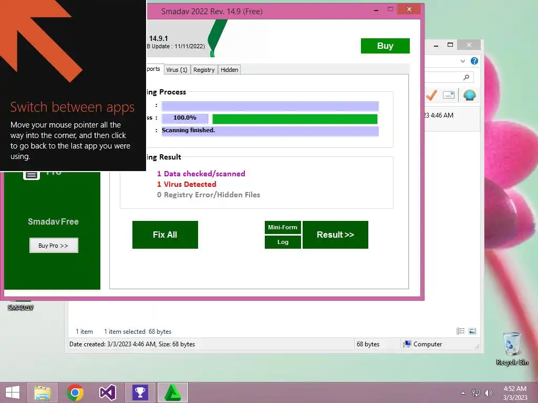Switch Explorer to large icons view
This screenshot has width=538, height=403.
(472, 331)
